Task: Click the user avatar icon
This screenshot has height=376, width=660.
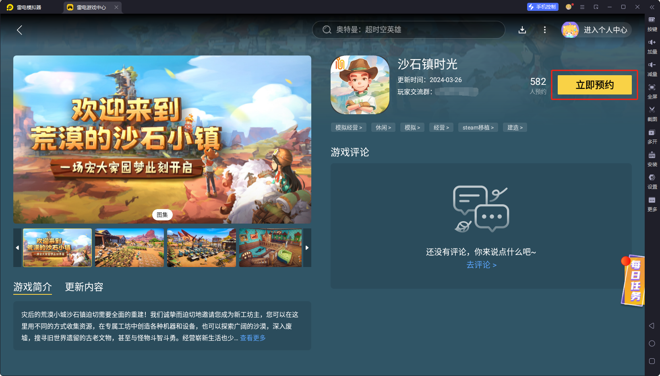Action: [570, 30]
